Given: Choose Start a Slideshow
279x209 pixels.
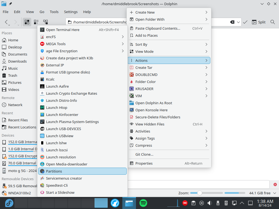Looking at the screenshot, I should (x=82, y=192).
